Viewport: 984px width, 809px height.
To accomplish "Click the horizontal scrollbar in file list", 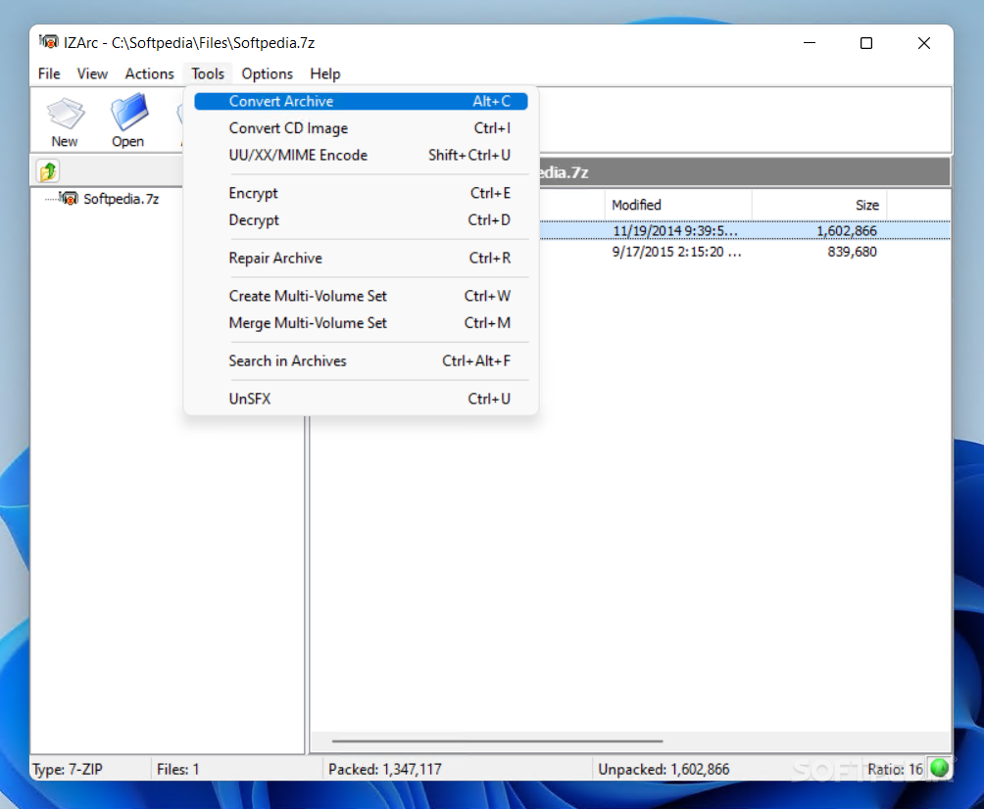I will click(x=497, y=740).
